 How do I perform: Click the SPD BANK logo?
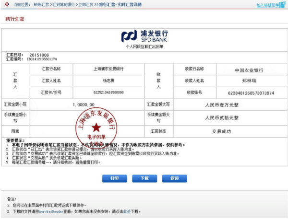[144, 36]
